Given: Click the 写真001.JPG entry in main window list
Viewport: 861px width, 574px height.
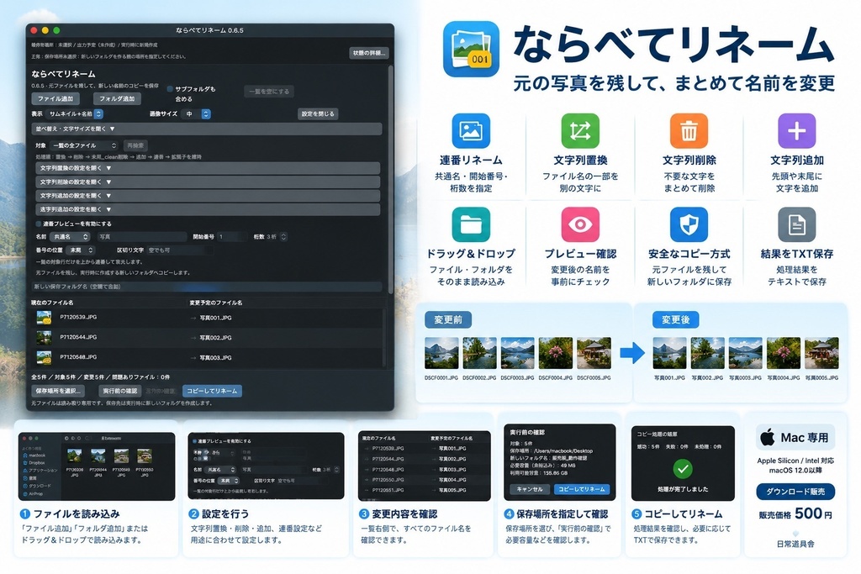Looking at the screenshot, I should point(215,318).
